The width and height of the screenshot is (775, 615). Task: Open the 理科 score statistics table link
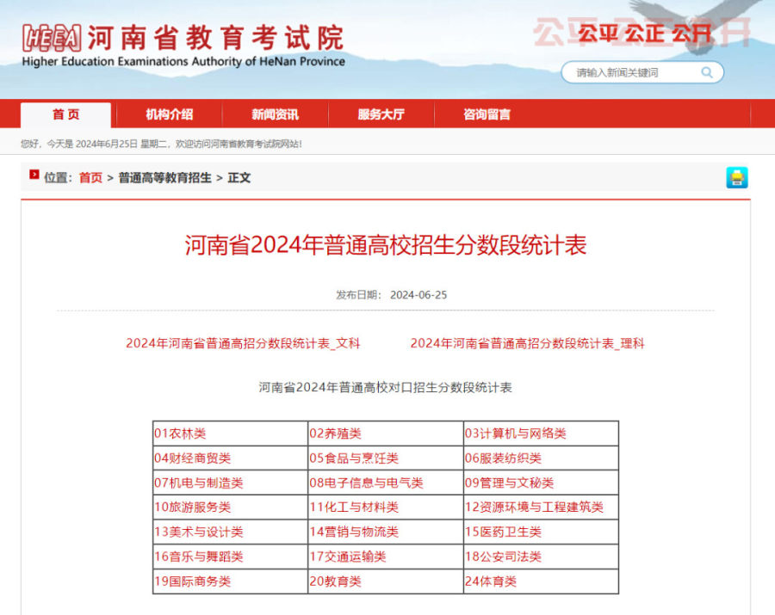(x=527, y=343)
